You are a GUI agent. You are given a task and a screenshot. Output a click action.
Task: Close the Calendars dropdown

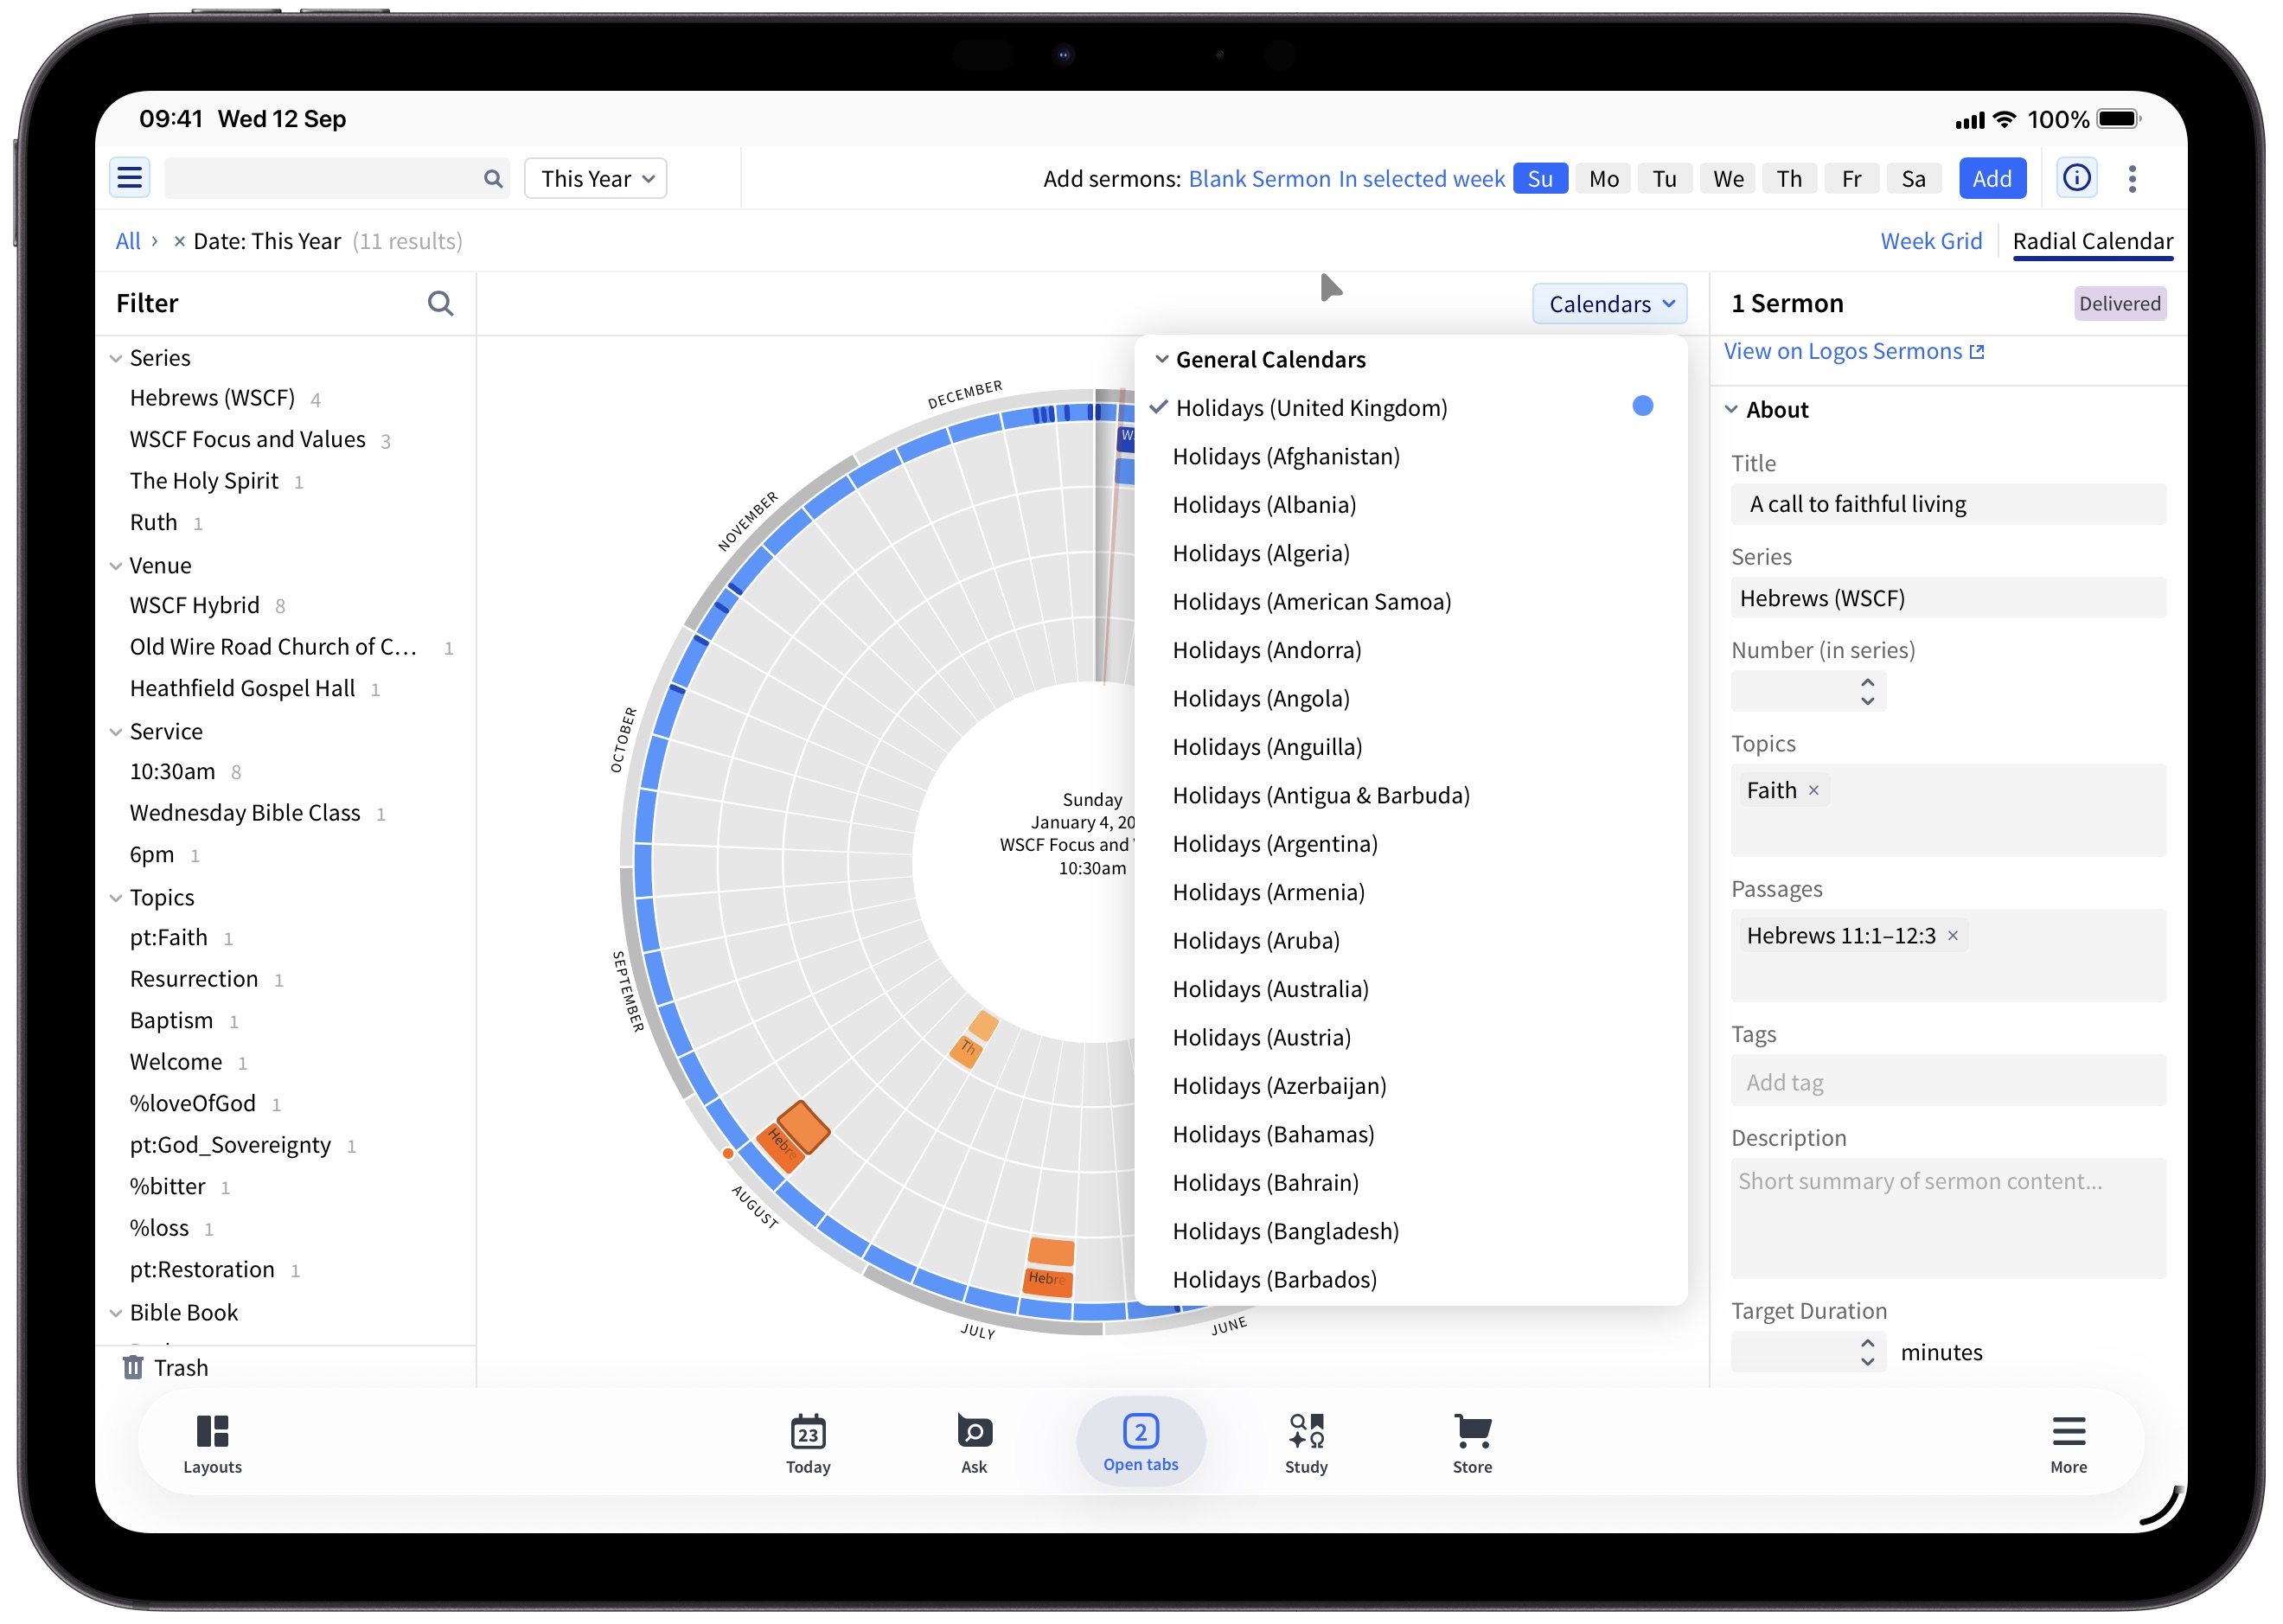(1609, 304)
